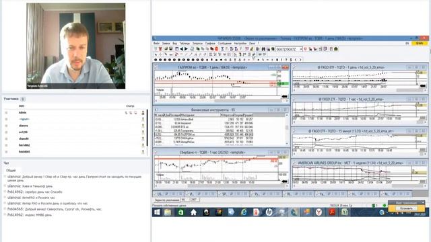Click the white house icon in the taskbar
Viewport: 431px width, 242px height.
pyautogui.click(x=193, y=212)
